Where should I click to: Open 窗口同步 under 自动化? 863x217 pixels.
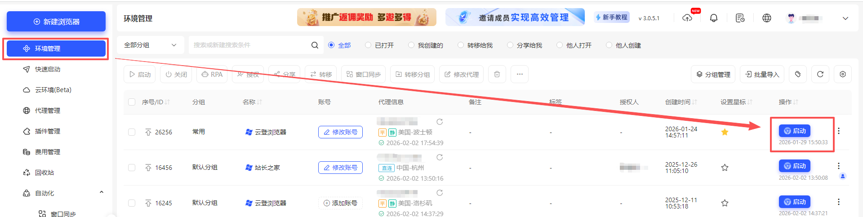point(63,214)
